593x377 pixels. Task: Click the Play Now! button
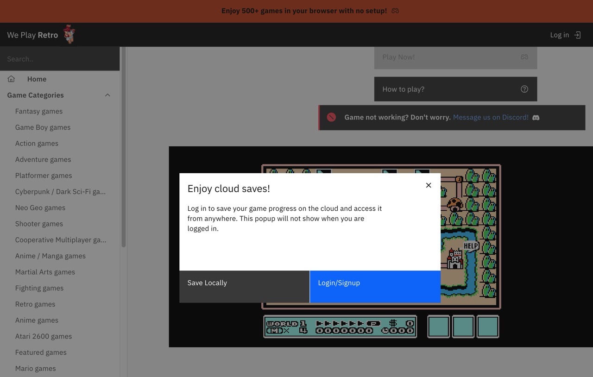tap(455, 57)
